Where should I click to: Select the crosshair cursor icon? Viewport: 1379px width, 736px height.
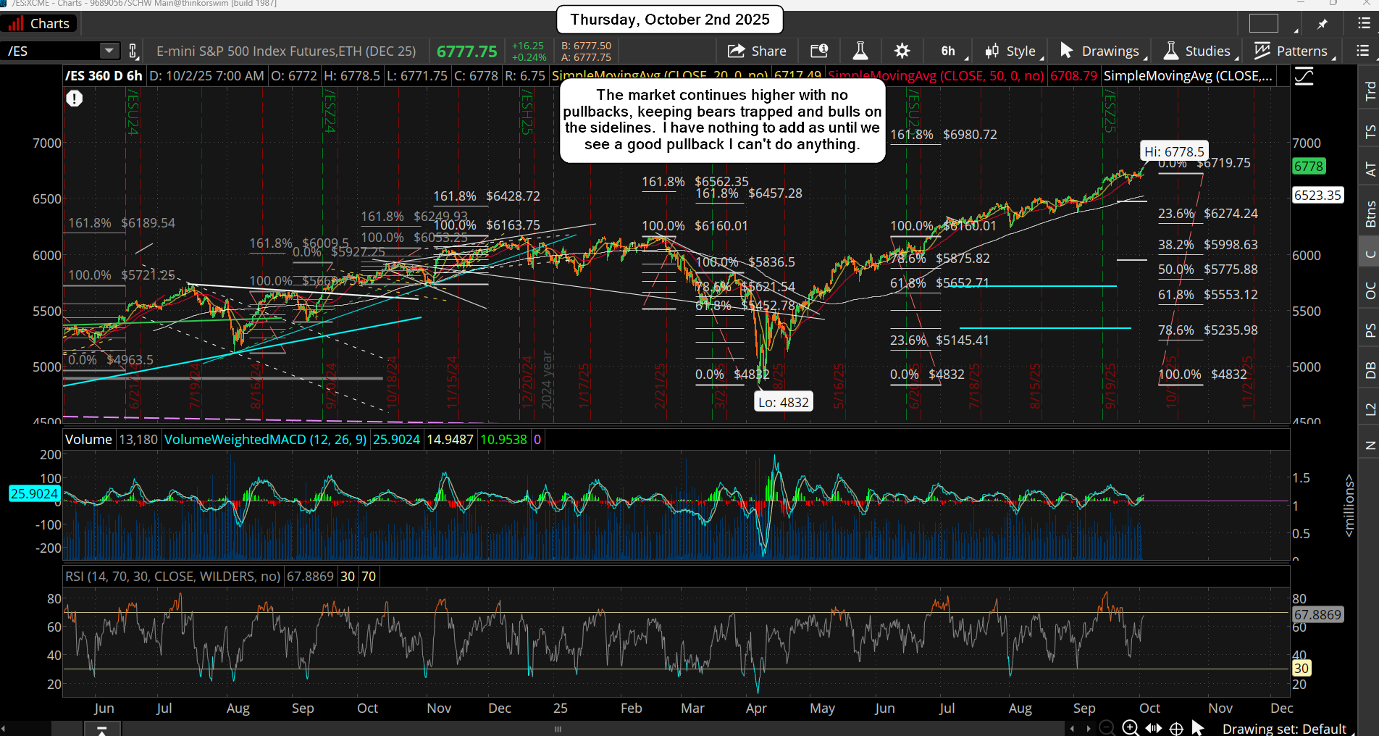click(x=1176, y=728)
